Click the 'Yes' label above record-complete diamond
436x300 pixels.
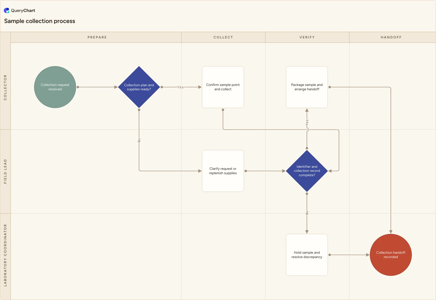(307, 122)
